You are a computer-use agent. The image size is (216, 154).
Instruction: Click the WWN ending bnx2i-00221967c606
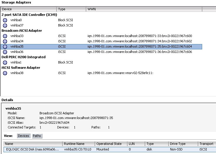140,52
